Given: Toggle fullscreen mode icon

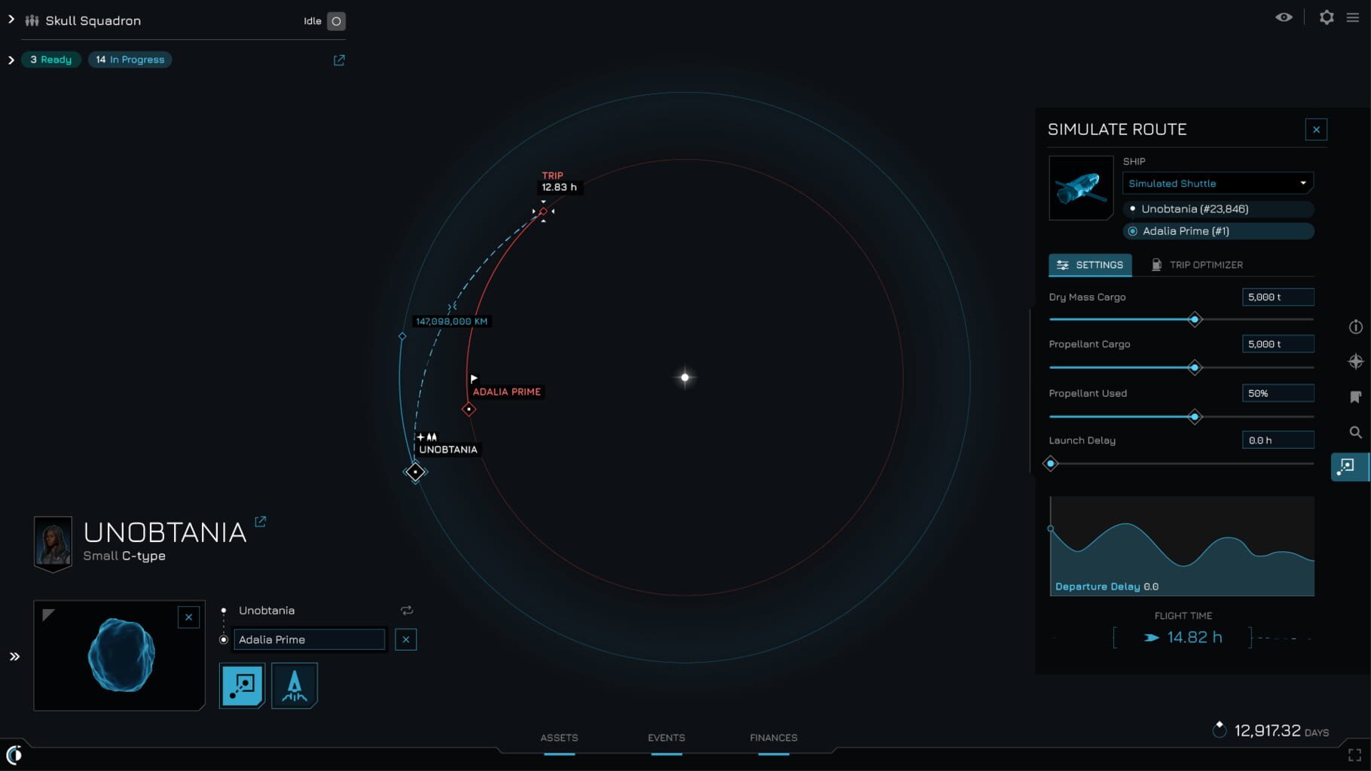Looking at the screenshot, I should [1354, 755].
